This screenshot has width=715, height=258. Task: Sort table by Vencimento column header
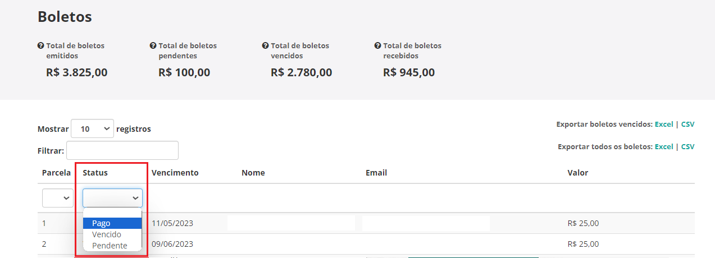(x=175, y=173)
